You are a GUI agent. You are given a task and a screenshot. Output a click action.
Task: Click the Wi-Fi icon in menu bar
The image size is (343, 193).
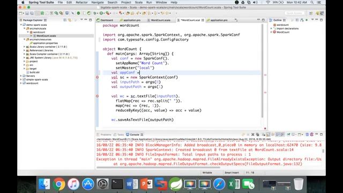pos(268,2)
